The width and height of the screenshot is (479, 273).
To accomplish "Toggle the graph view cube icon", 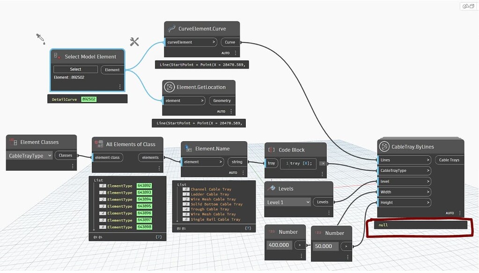I will [472, 6].
